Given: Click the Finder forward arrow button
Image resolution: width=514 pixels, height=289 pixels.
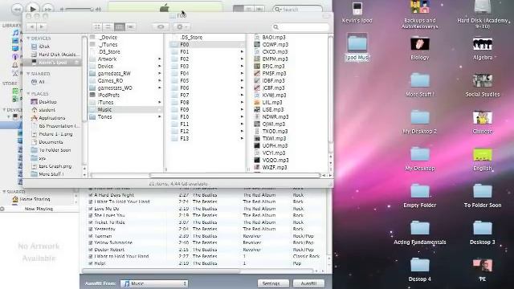Looking at the screenshot, I should click(41, 26).
